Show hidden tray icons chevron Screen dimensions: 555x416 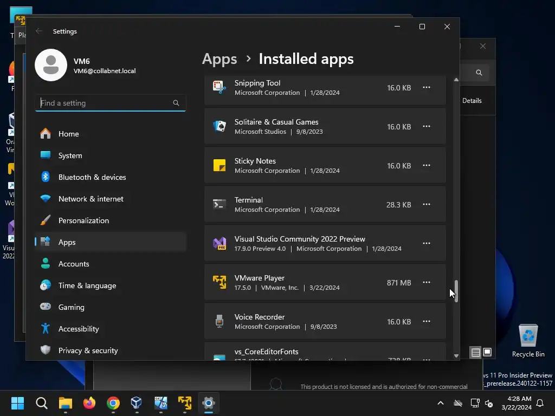(x=441, y=403)
